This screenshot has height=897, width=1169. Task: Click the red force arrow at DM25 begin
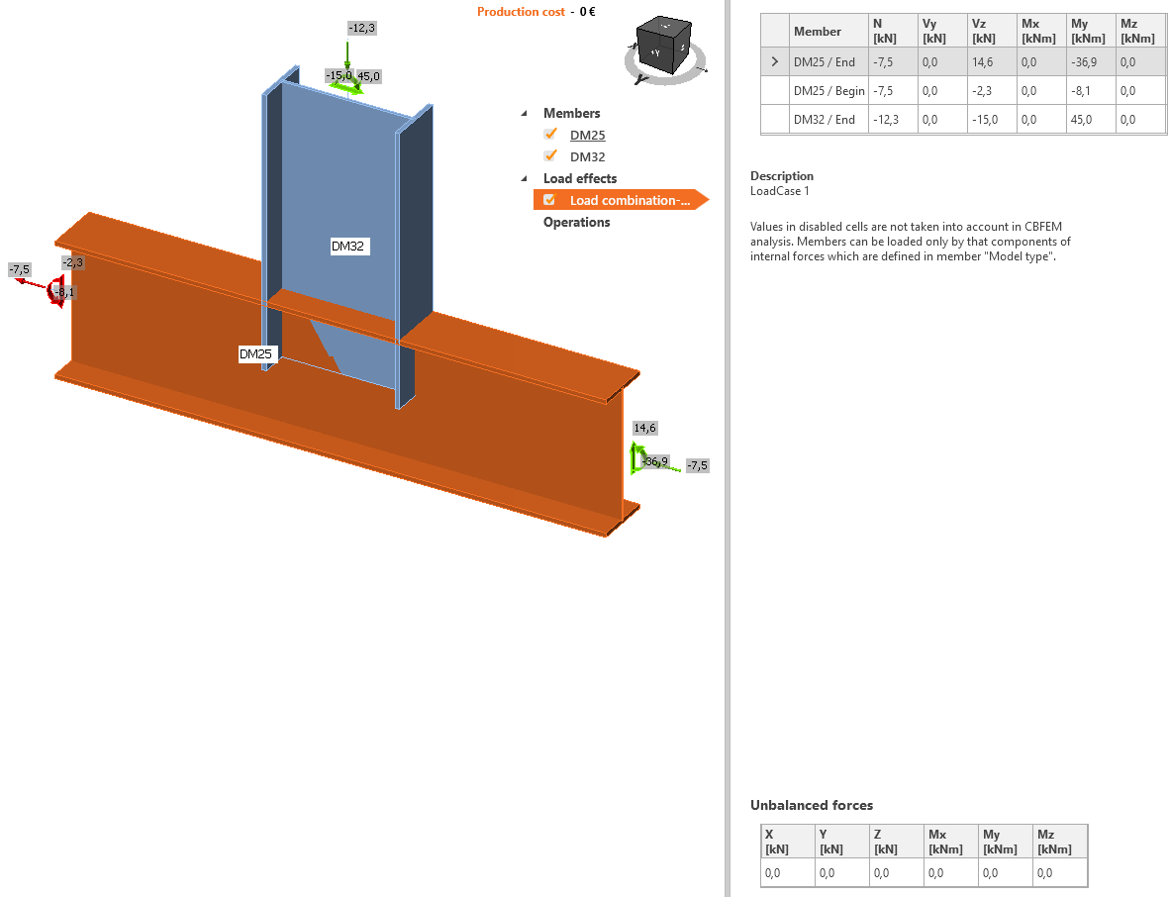pos(51,287)
